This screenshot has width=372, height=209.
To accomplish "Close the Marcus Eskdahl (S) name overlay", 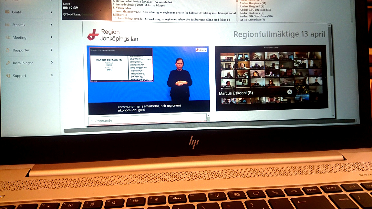I will click(x=289, y=92).
